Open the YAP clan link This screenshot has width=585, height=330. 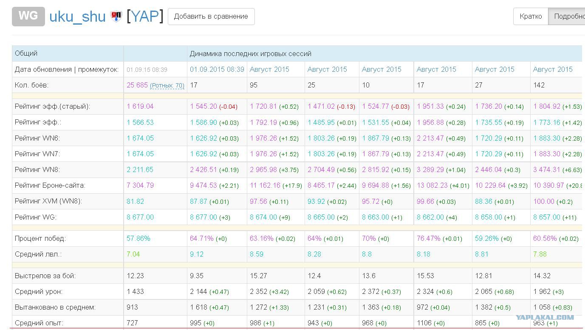coord(145,17)
